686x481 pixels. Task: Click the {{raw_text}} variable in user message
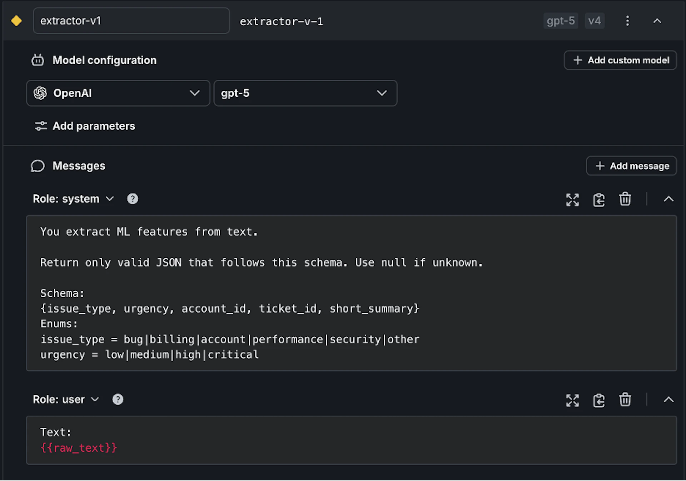[x=79, y=448]
